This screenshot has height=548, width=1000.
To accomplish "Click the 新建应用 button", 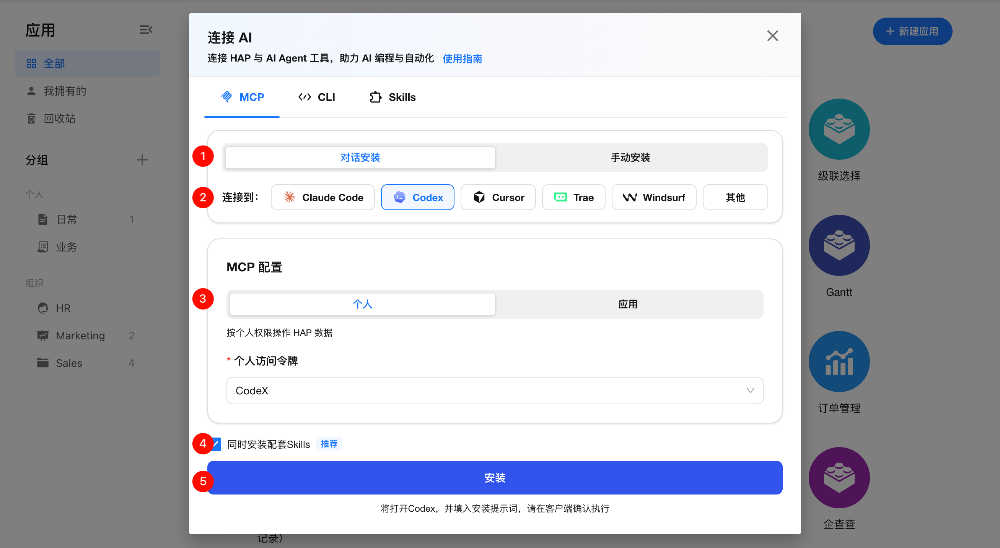I will click(912, 31).
